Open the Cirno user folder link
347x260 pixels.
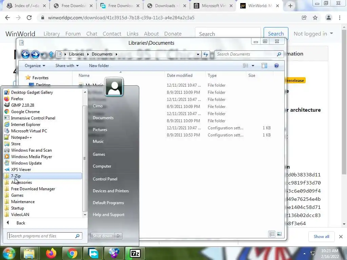(x=98, y=106)
